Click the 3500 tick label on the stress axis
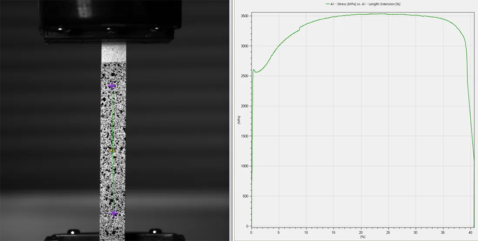Image resolution: width=478 pixels, height=241 pixels. click(x=245, y=16)
